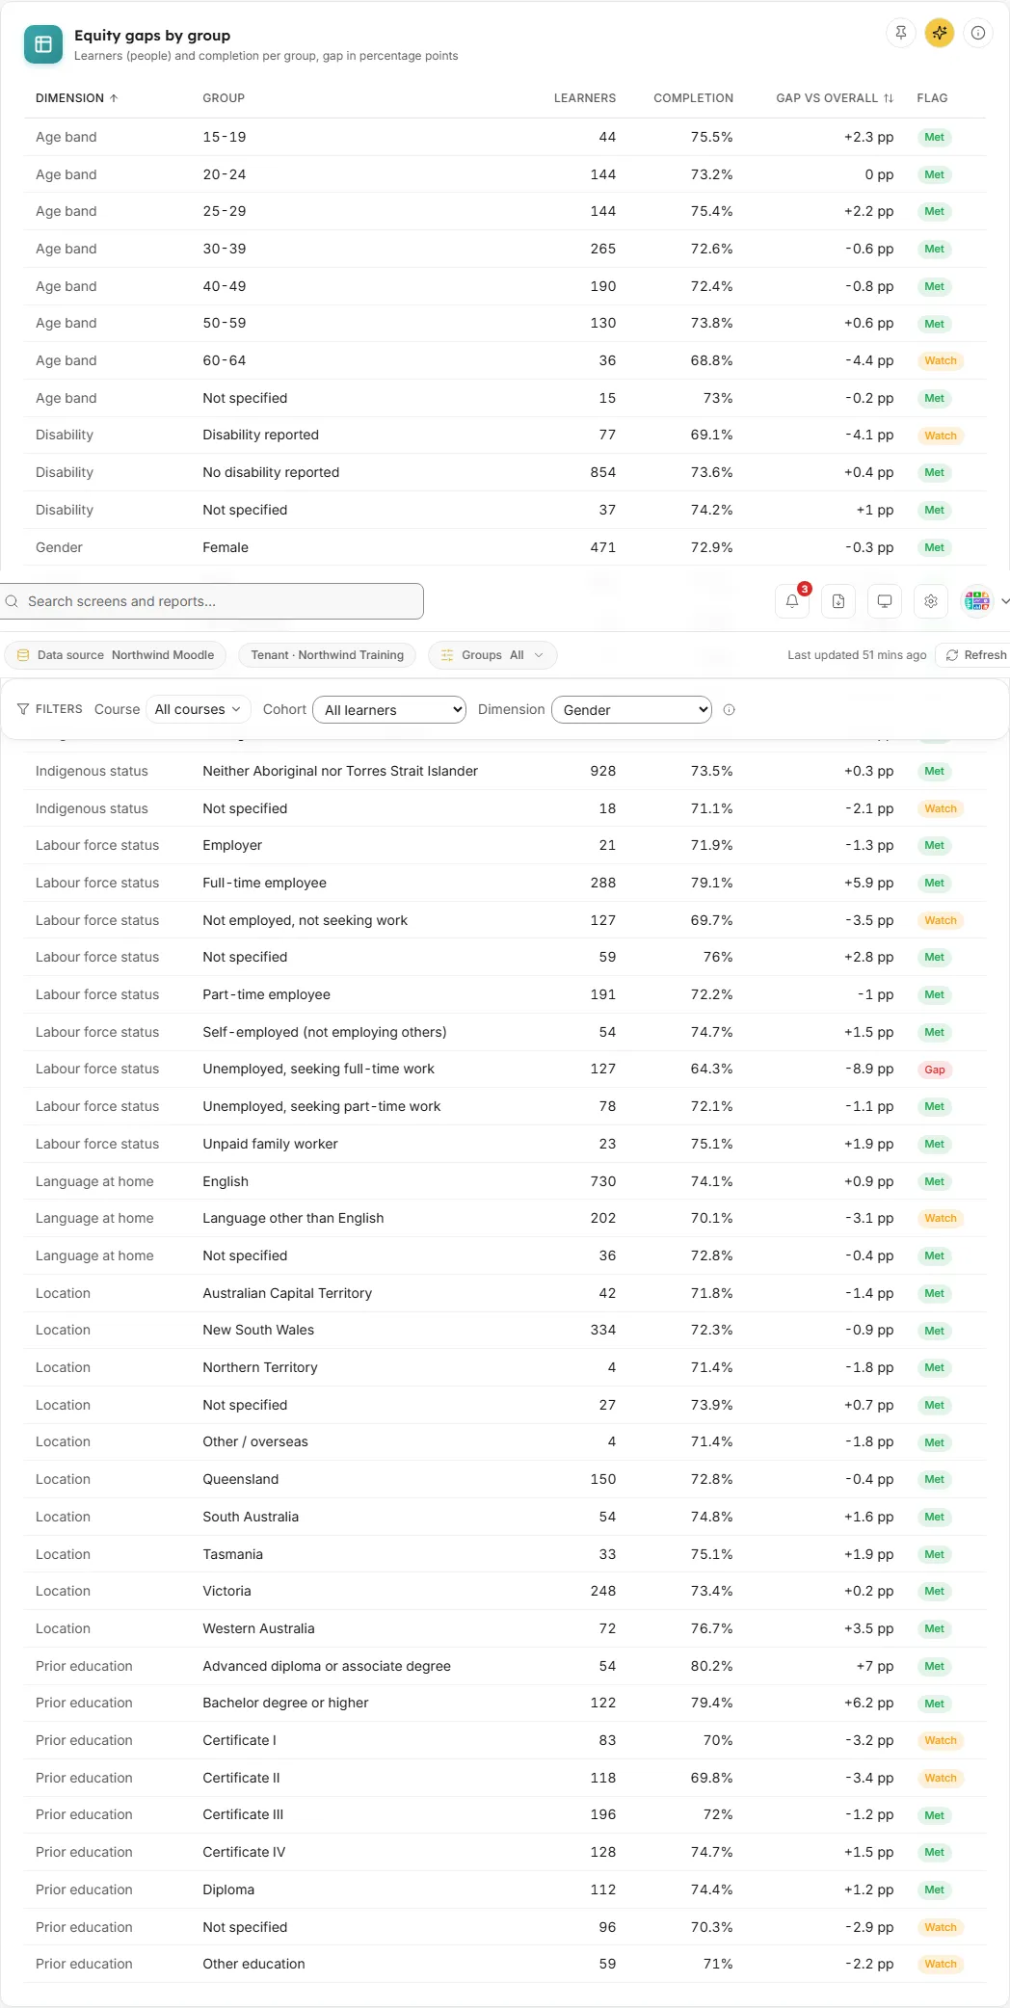Click the Not employed, not seeking work cell
This screenshot has height=2008, width=1010.
pyautogui.click(x=305, y=920)
